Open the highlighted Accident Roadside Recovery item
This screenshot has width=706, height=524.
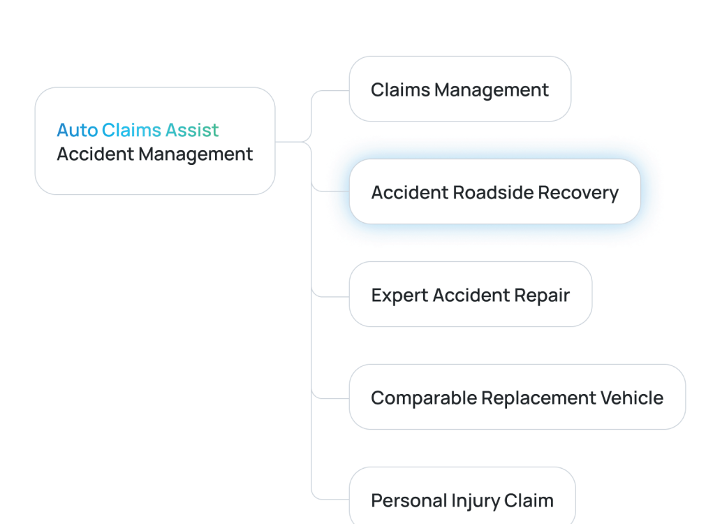tap(495, 191)
